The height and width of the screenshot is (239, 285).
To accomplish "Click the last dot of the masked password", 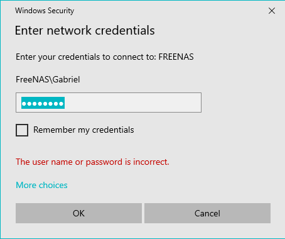I will point(62,104).
